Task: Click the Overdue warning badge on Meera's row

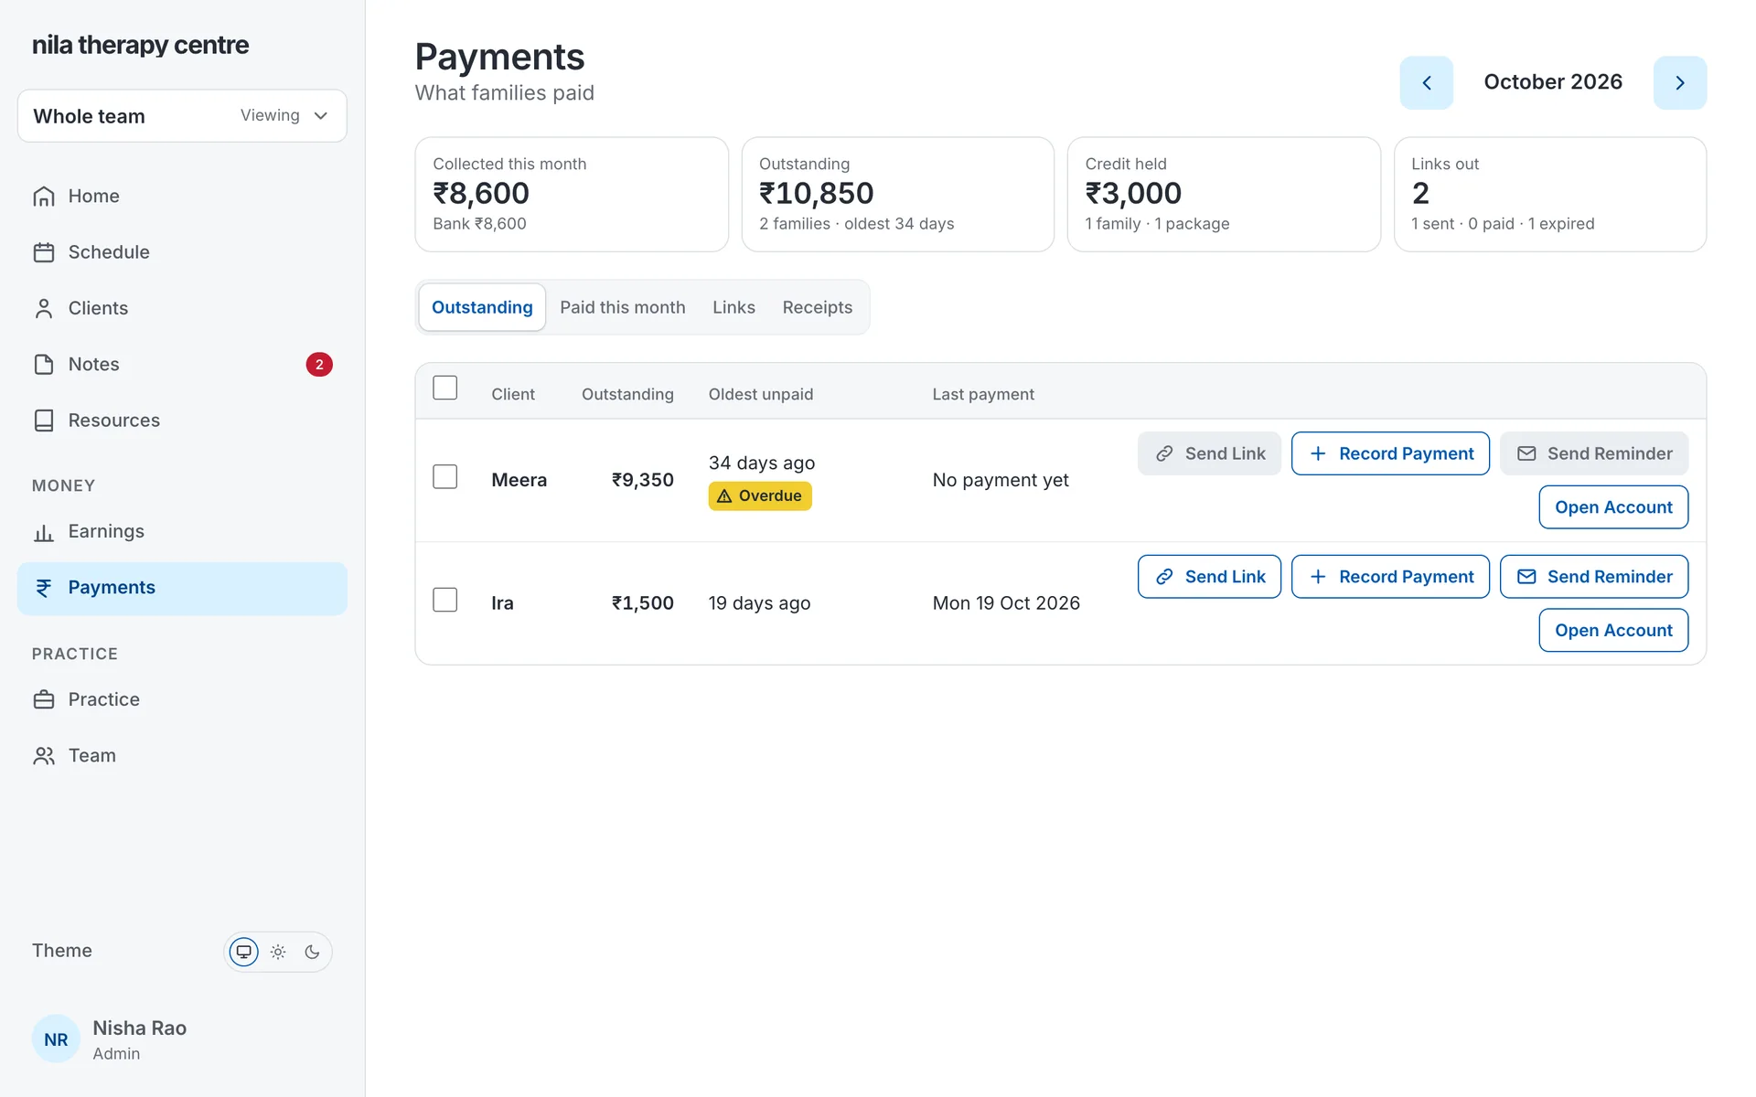Action: [760, 495]
